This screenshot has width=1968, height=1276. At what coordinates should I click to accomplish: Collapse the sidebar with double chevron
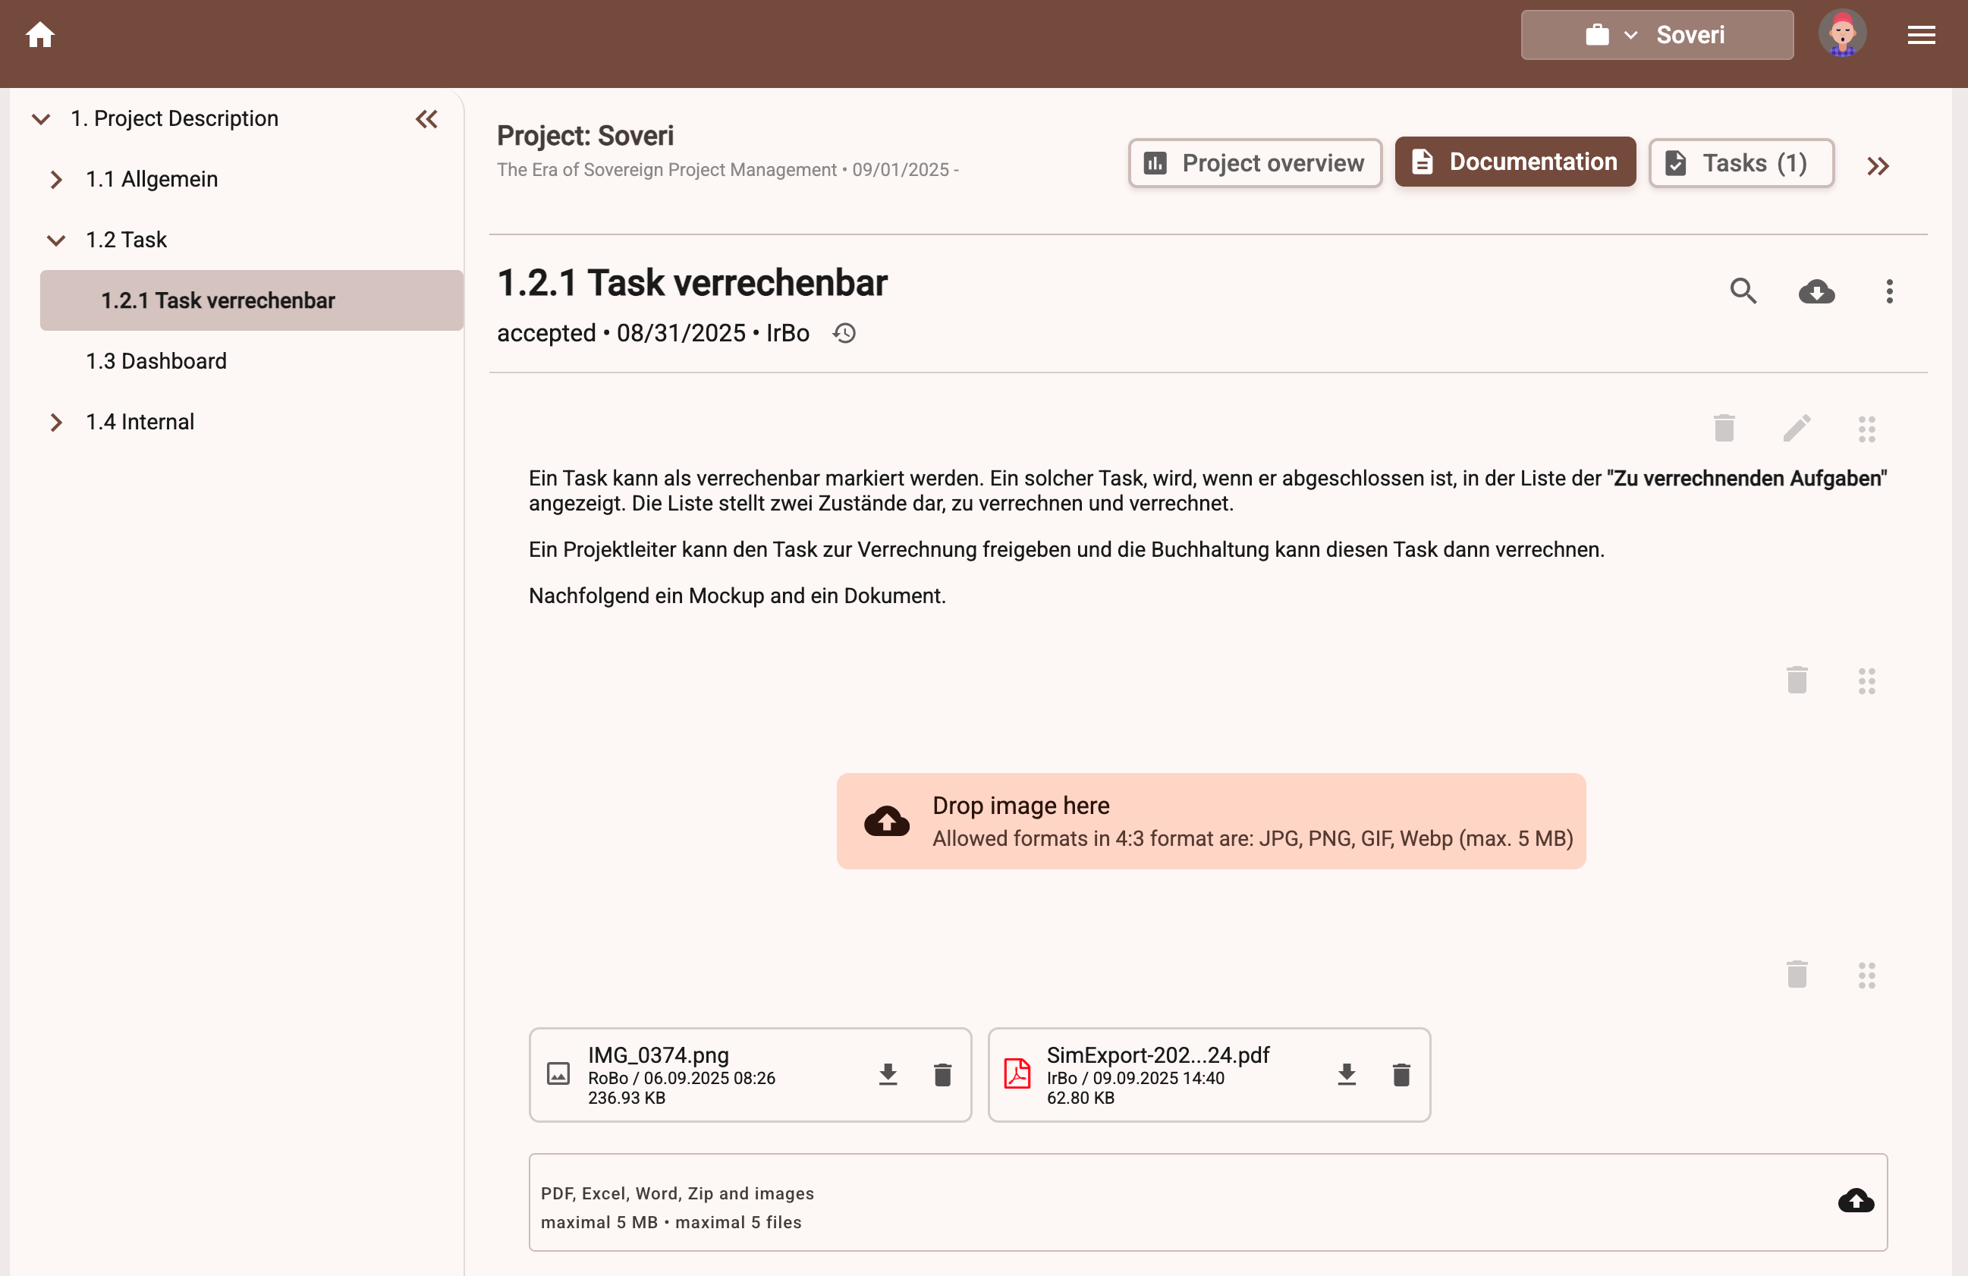point(426,119)
